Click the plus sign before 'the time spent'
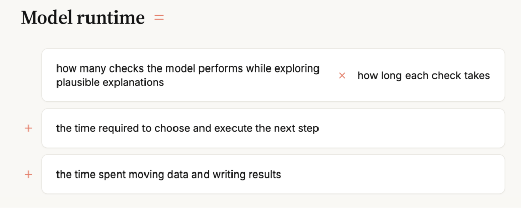521x208 pixels. pos(28,175)
